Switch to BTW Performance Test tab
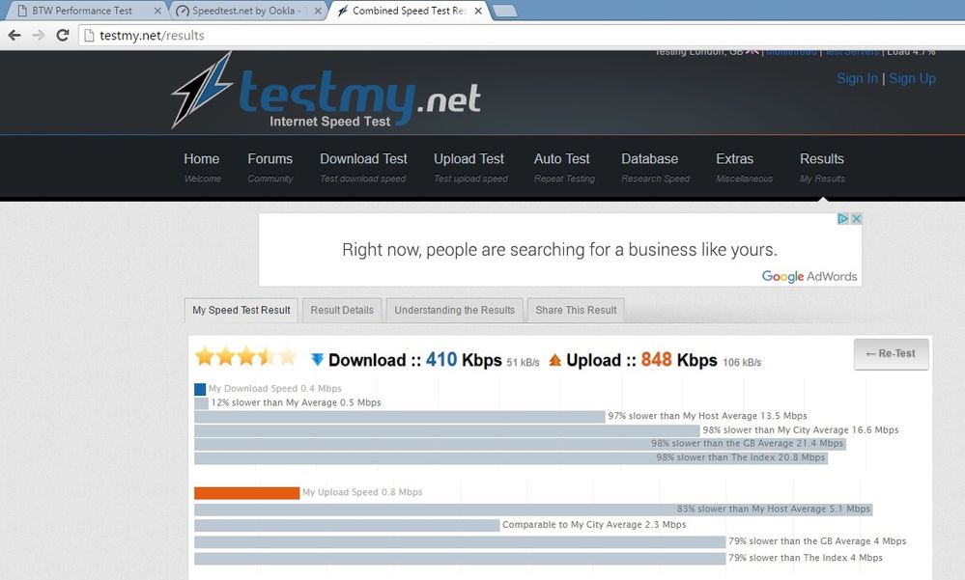This screenshot has width=965, height=580. [82, 11]
